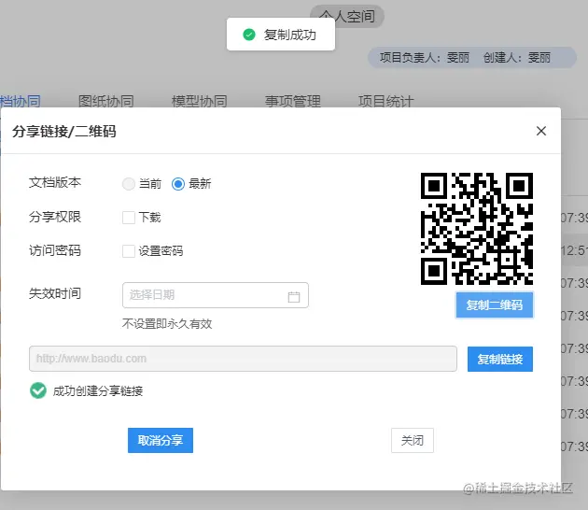This screenshot has width=588, height=510.
Task: Close the 分享链接/二维码 dialog with X
Action: tap(540, 131)
